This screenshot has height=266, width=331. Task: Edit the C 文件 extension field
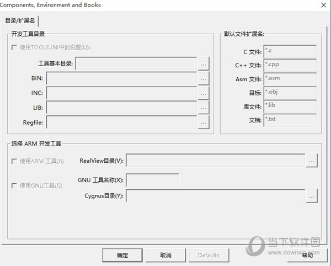[x=290, y=51]
